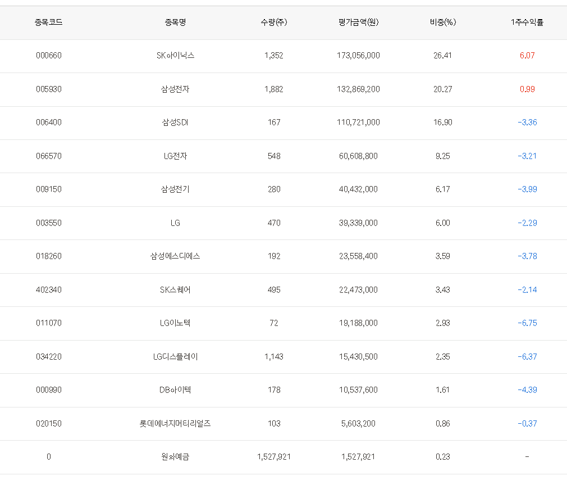Click the weight value 26.41
The image size is (567, 480).
(x=442, y=56)
